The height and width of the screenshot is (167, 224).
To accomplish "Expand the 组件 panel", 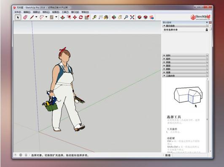I will pos(164,59).
